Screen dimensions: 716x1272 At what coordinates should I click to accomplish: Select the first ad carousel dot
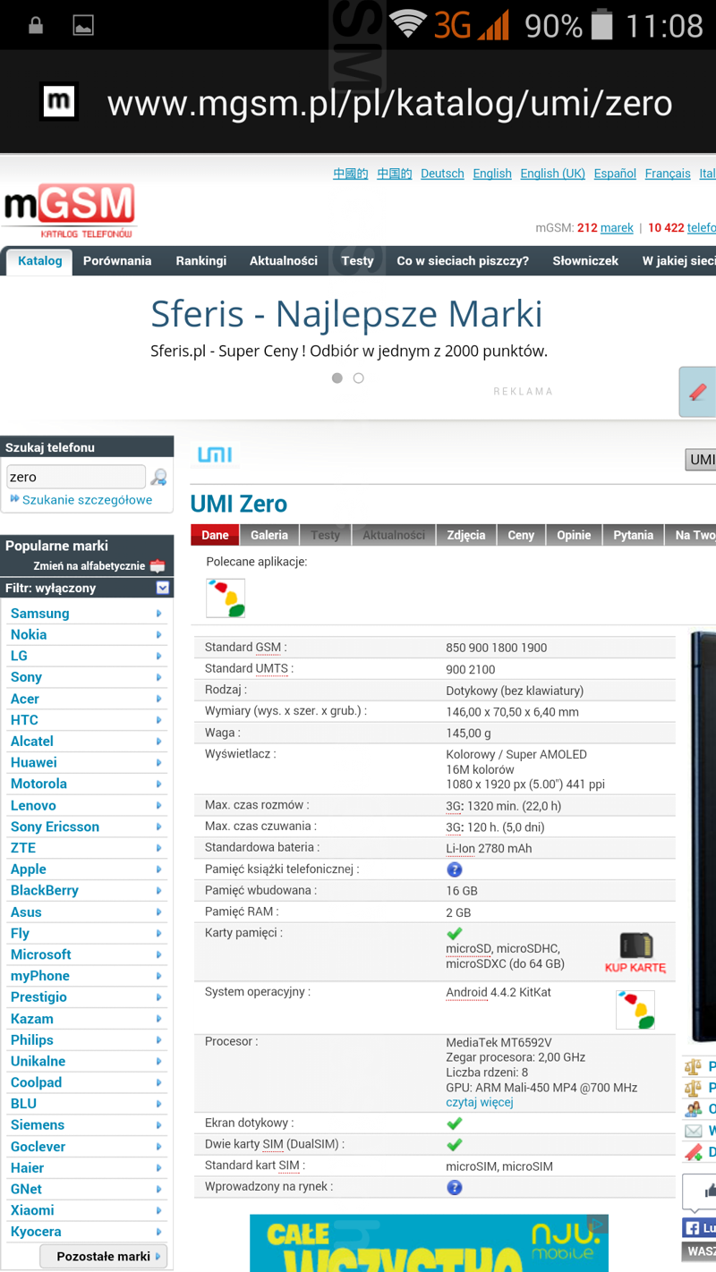[337, 378]
